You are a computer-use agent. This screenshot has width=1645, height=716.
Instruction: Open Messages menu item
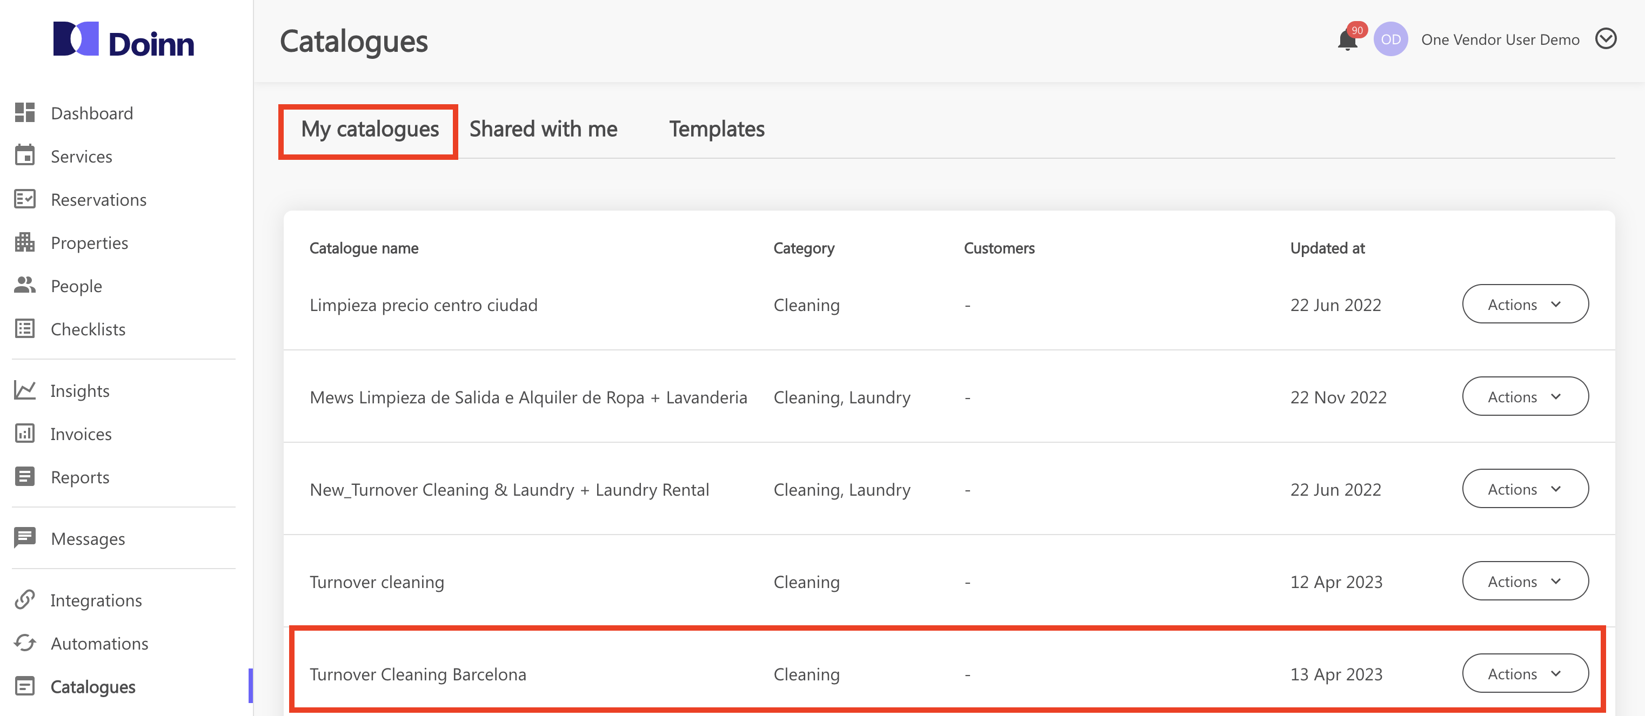coord(88,539)
